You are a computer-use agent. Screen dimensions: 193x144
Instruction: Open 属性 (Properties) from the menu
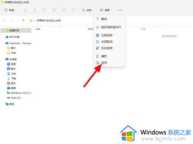(109, 56)
